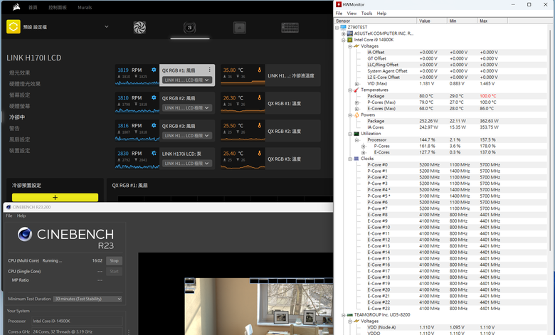Screen dimensions: 555x335
Task: Open 硬體燈光效果 in the iCUE sidebar
Action: (x=25, y=84)
